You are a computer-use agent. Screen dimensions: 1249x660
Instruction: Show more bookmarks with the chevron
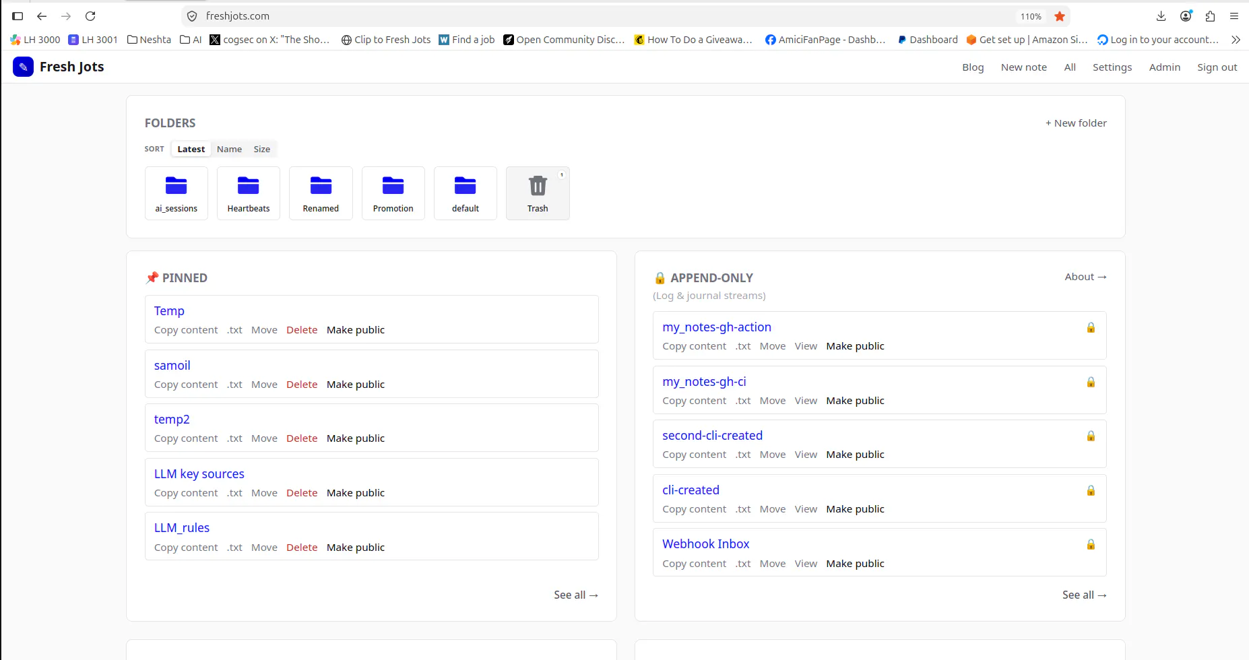pyautogui.click(x=1236, y=40)
